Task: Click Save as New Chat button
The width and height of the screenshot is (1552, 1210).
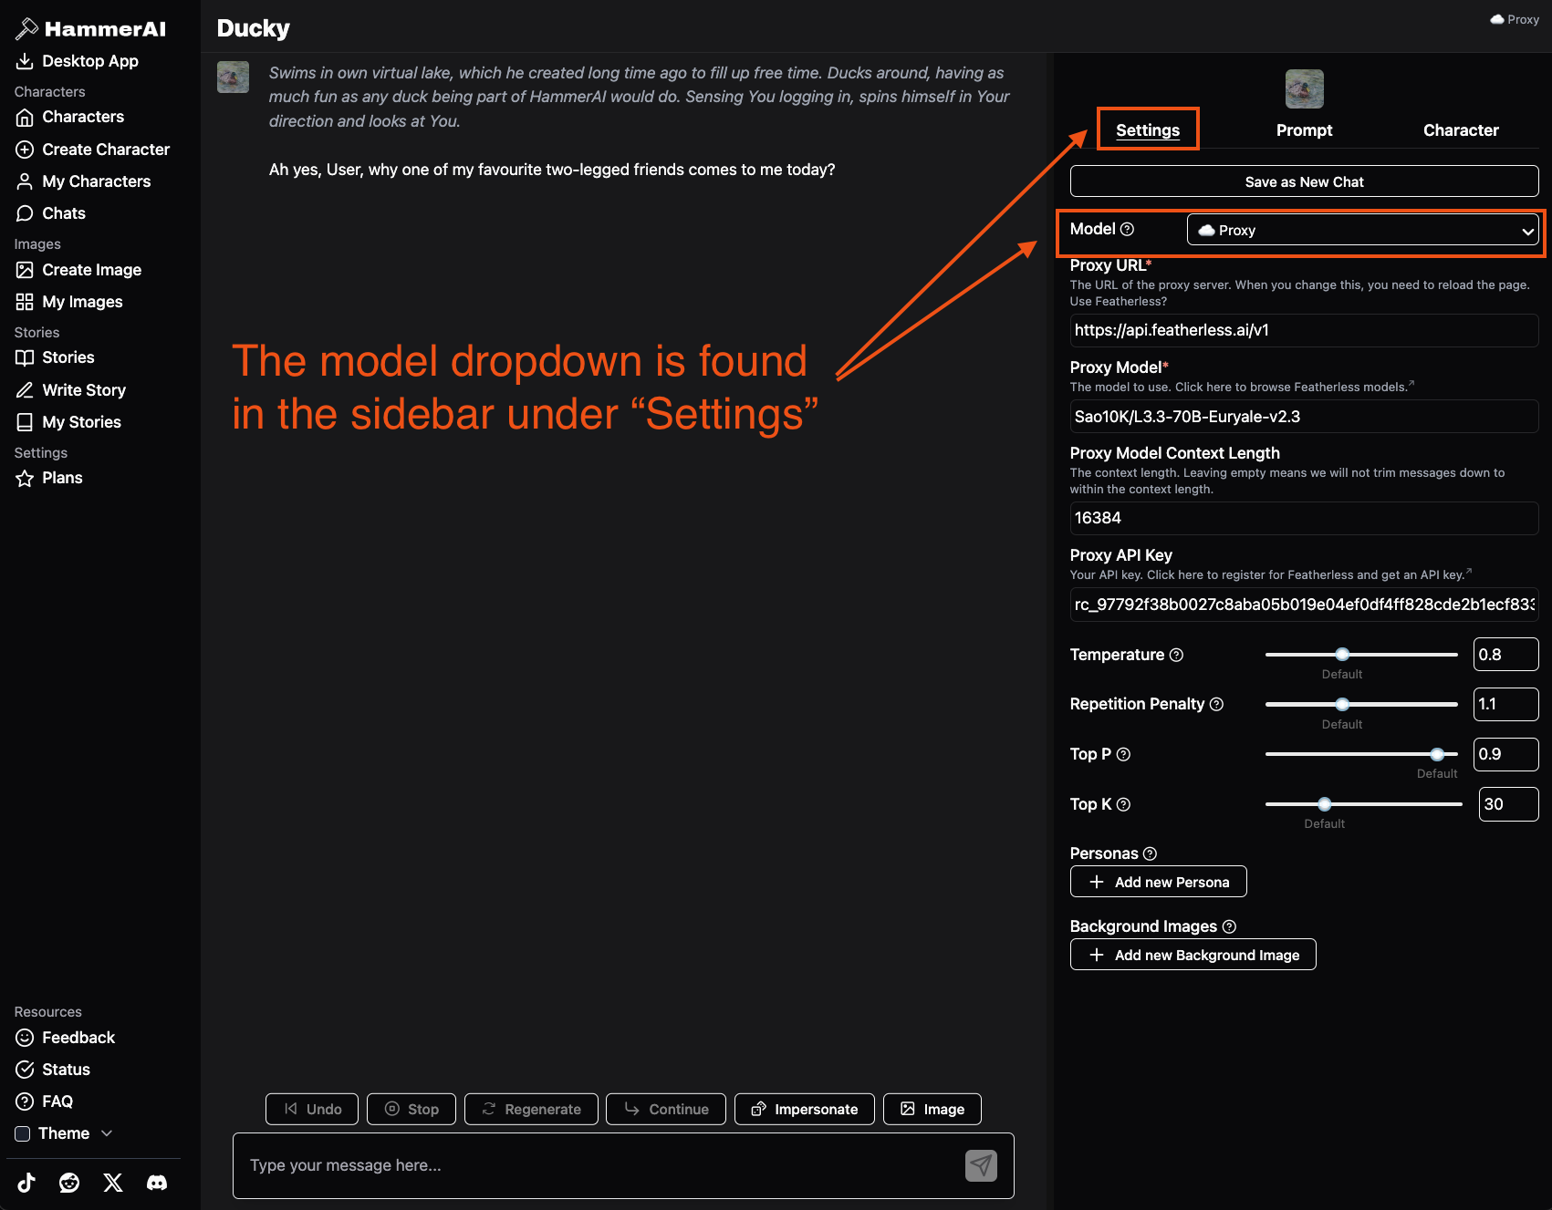Action: coord(1305,181)
